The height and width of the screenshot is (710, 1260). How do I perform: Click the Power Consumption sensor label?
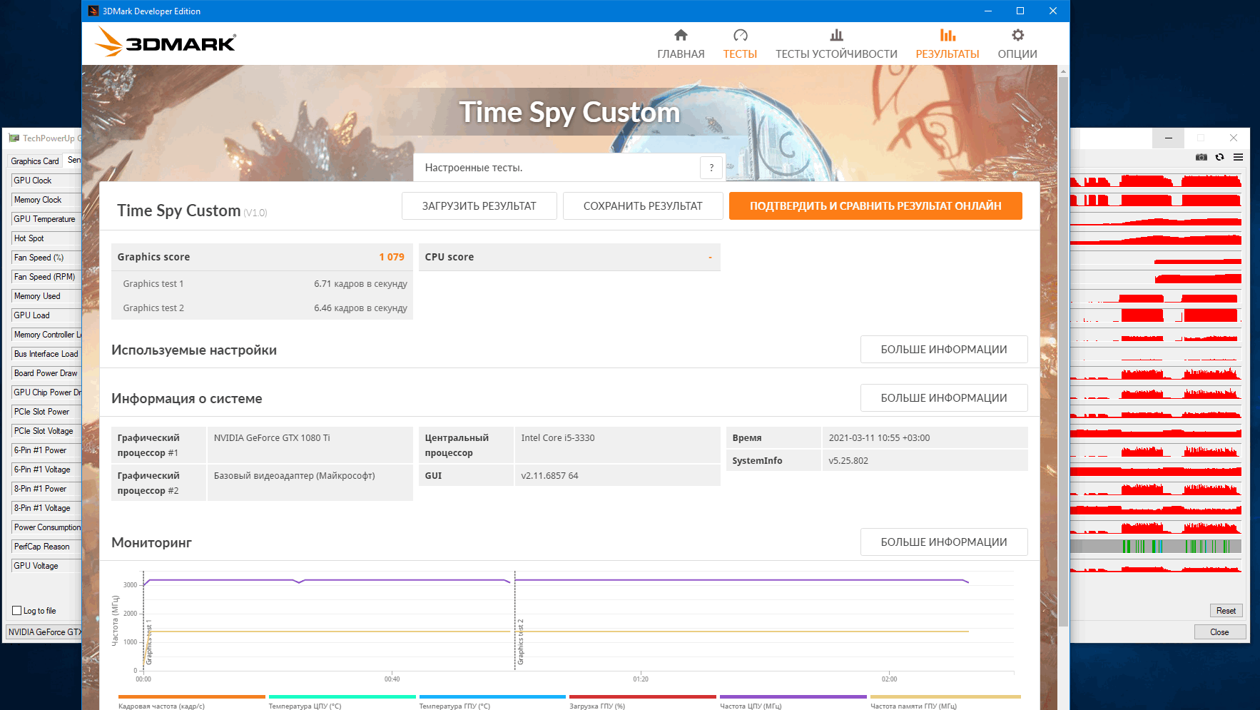click(x=47, y=527)
